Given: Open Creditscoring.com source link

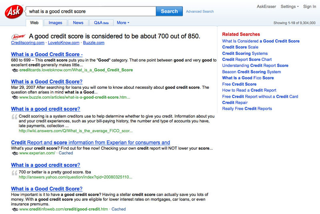Looking at the screenshot, I should (28, 43).
